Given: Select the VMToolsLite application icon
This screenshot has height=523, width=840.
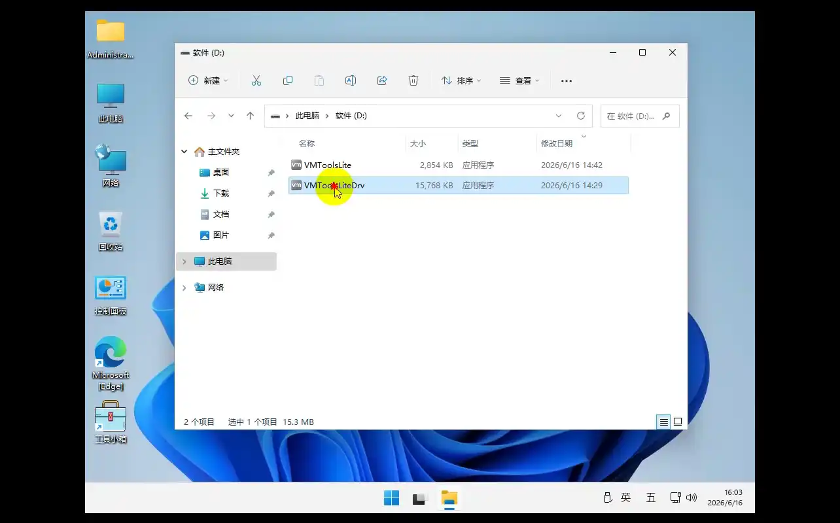Looking at the screenshot, I should point(296,165).
